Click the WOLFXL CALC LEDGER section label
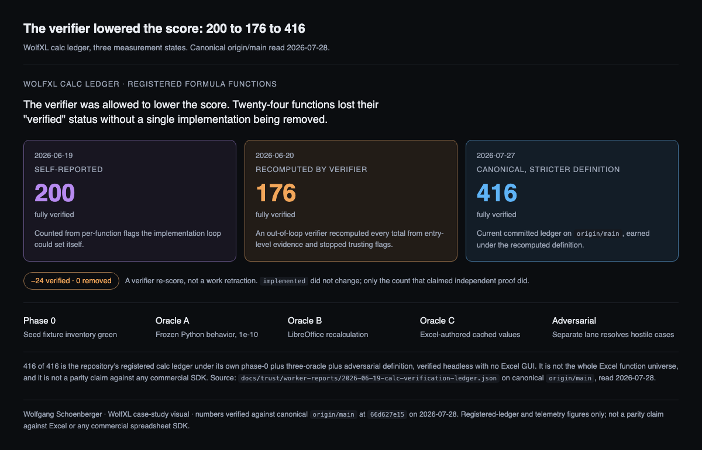The image size is (702, 450). coord(150,84)
